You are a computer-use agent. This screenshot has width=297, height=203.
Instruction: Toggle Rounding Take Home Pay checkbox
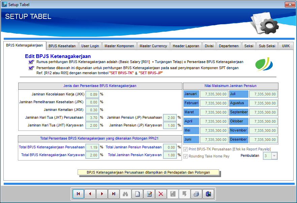coord(185,156)
